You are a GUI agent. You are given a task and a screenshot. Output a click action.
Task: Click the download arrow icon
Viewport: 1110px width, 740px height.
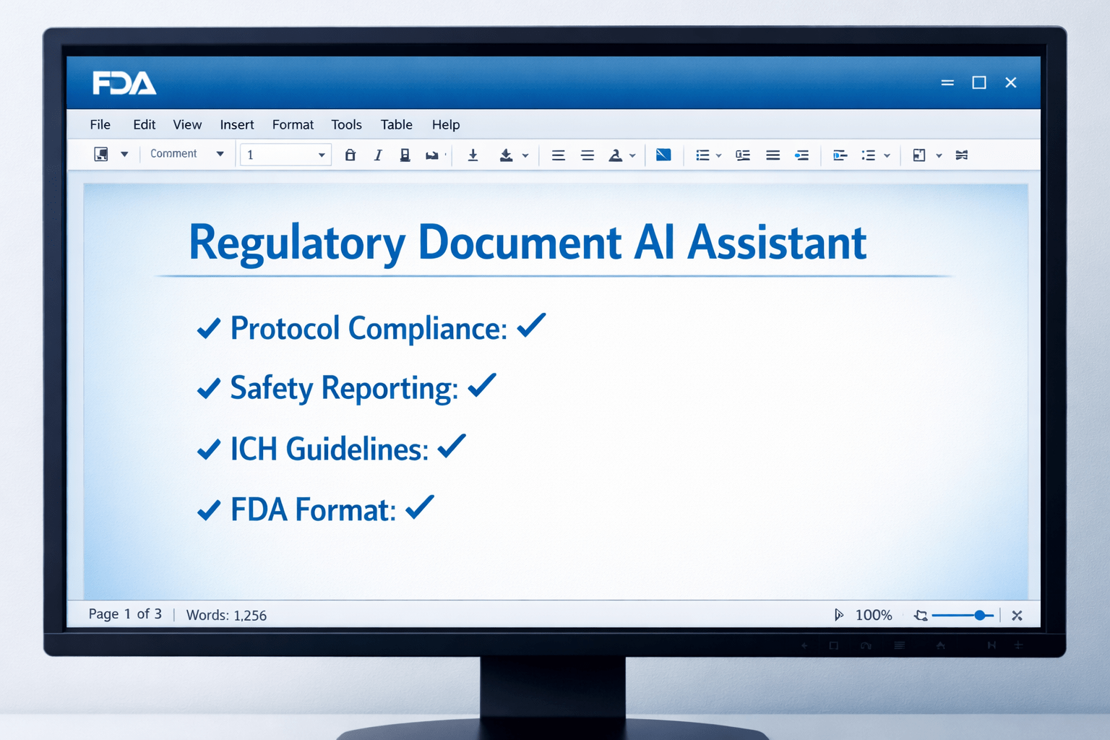coord(473,155)
